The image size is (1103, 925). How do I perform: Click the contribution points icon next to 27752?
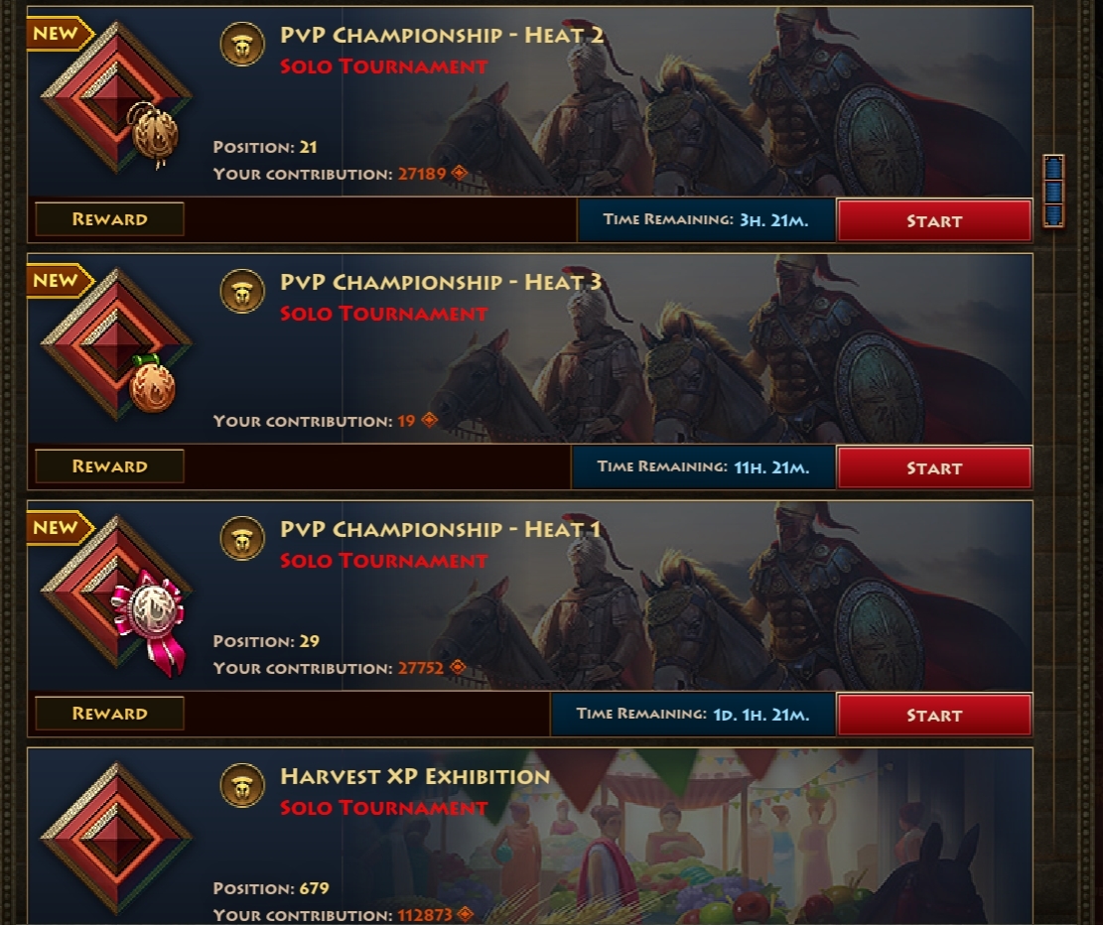pyautogui.click(x=458, y=667)
